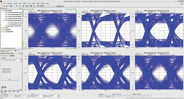Viewport: 184px width, 99px height.
Task: Open the Measure toolbar dropdown arrow
Action: pos(63,6)
